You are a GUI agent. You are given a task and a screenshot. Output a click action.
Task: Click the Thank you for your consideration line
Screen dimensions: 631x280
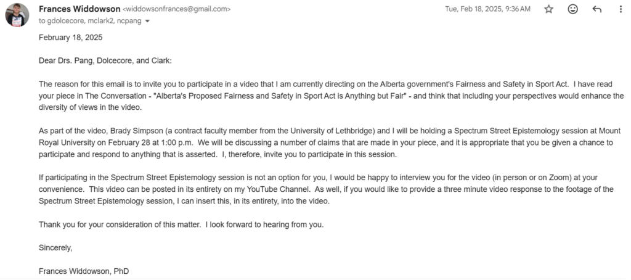pos(181,225)
